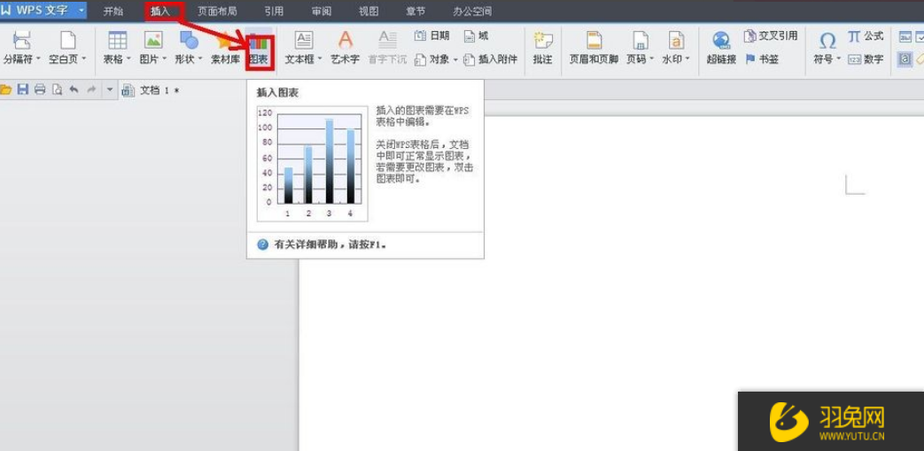Expand the 空白页 dropdown arrow

pyautogui.click(x=83, y=59)
